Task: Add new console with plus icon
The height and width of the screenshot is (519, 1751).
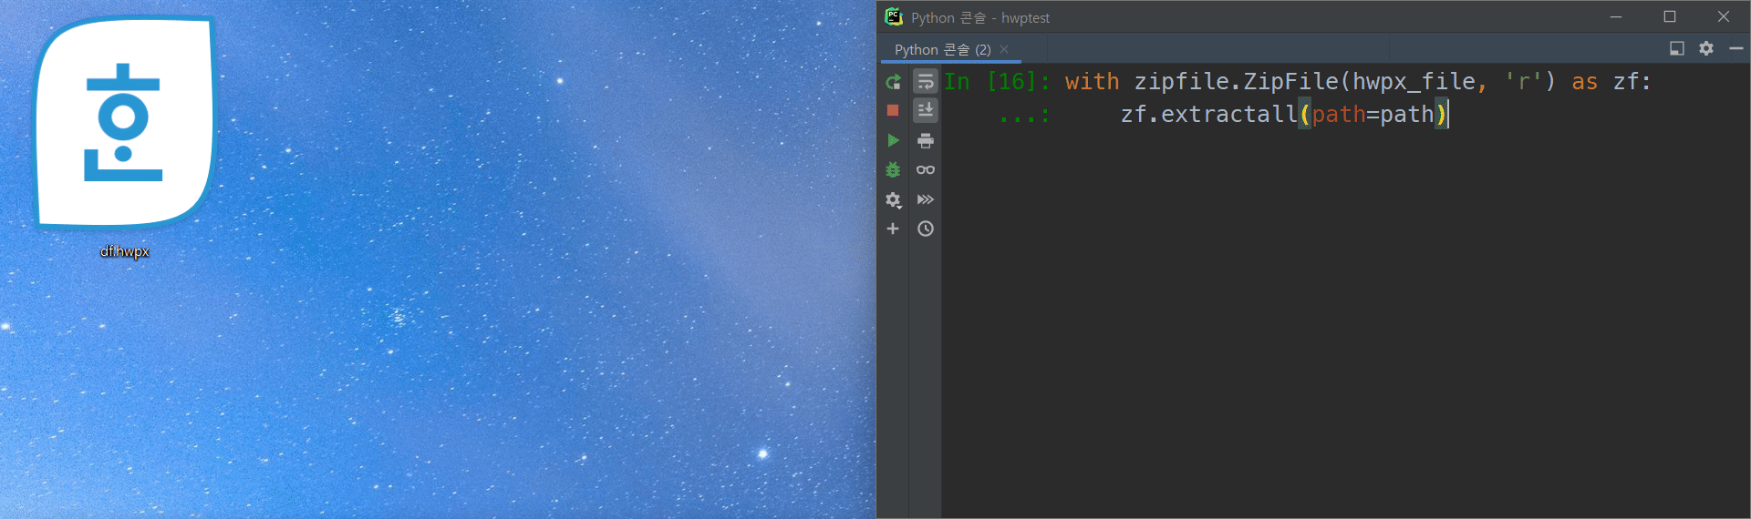Action: [893, 229]
